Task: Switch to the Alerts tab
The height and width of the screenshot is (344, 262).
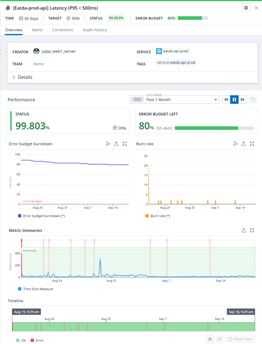Action: 37,30
